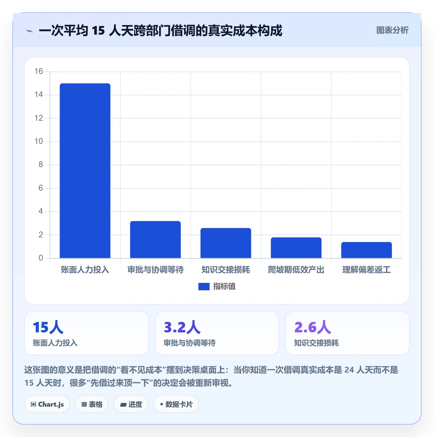
Task: Click the 知识交接损耗 bar in the chart
Action: coord(226,243)
